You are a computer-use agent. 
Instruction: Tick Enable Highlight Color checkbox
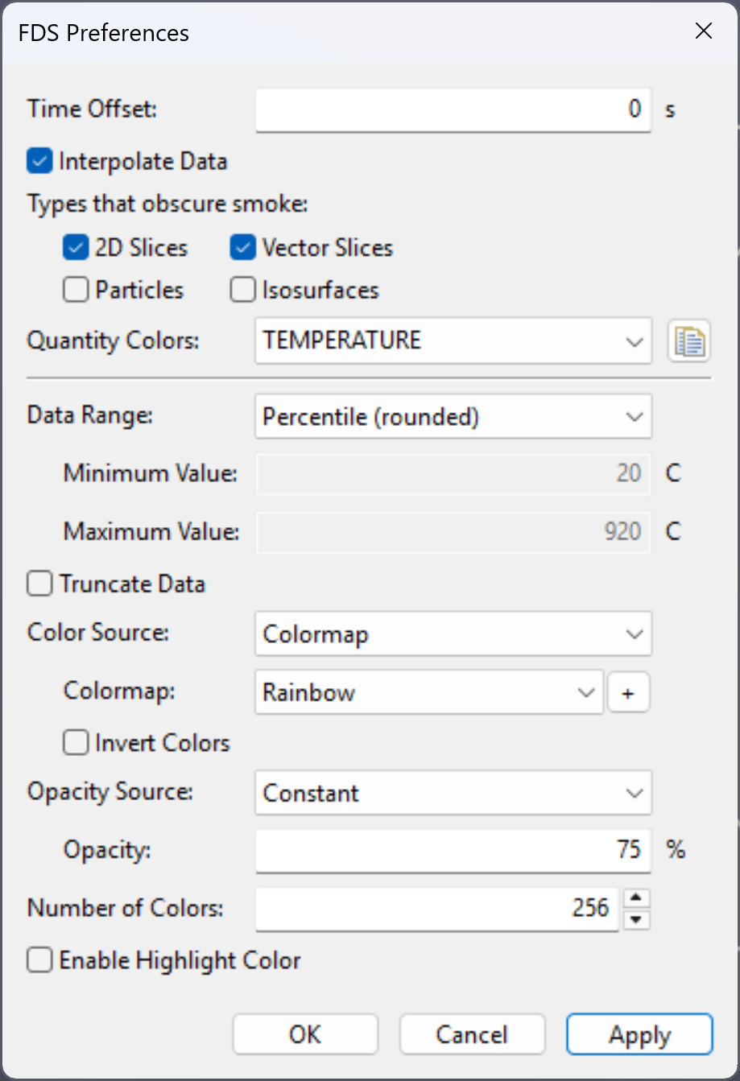point(39,960)
